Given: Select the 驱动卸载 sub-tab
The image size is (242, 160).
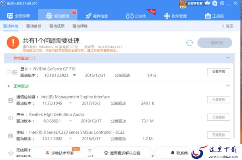Looking at the screenshot, I should [x=80, y=26].
